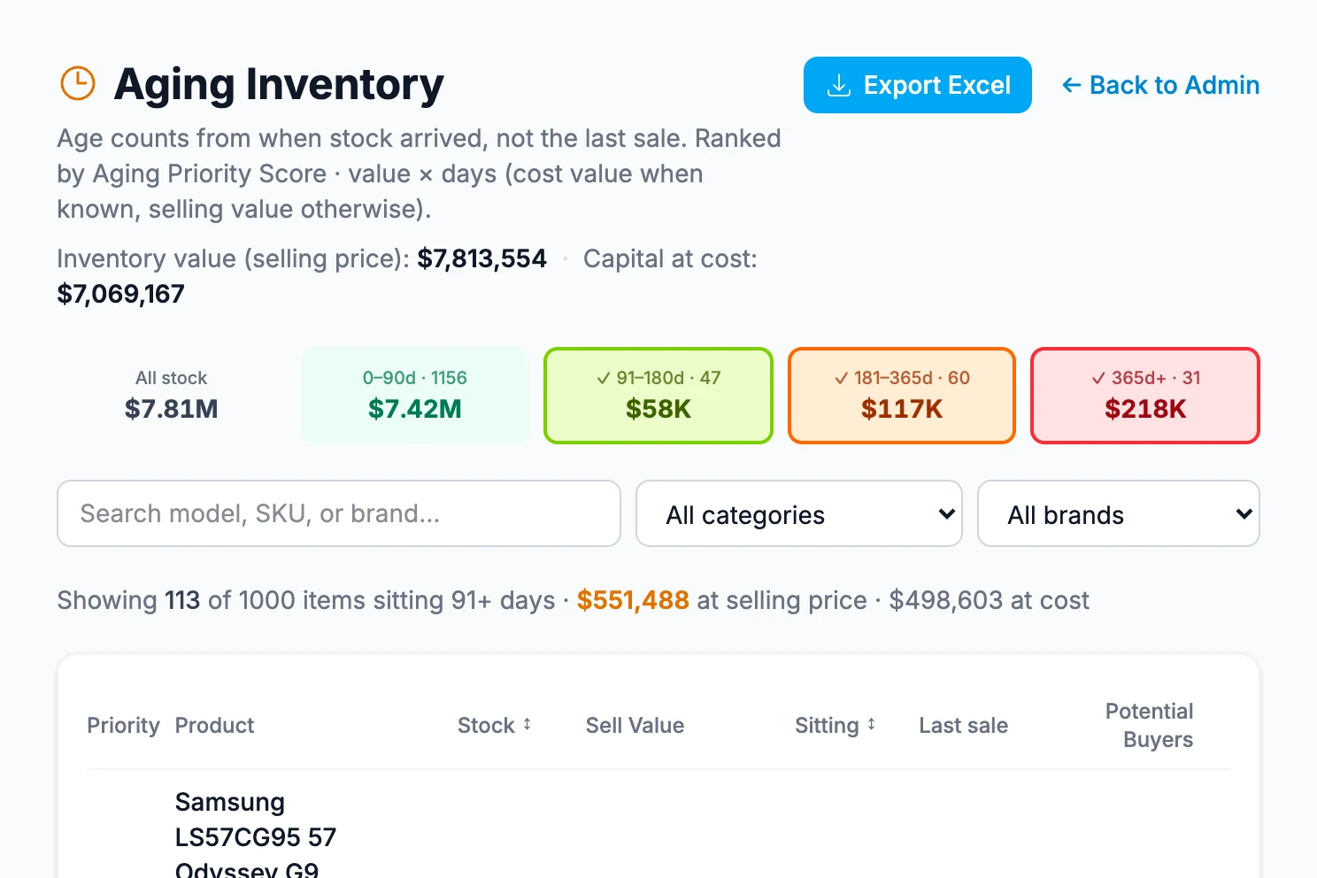1317x878 pixels.
Task: Toggle the 181–365d aging bucket filter
Action: 902,396
